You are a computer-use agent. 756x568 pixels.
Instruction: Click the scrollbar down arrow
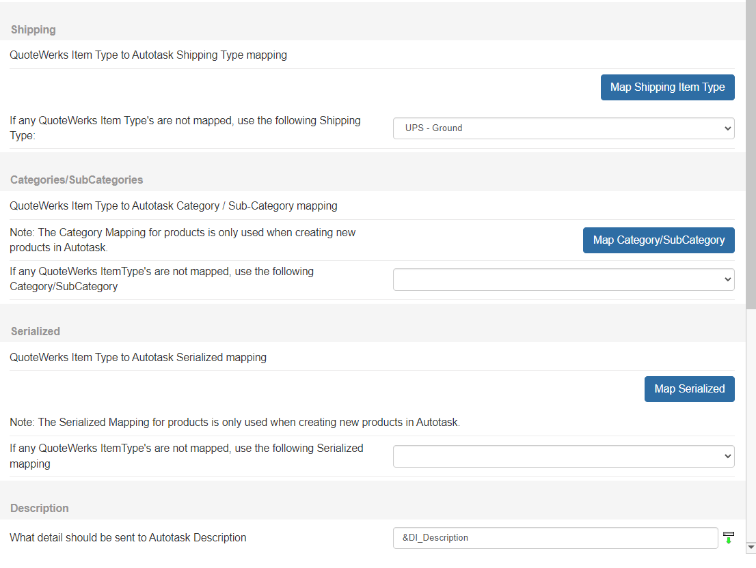coord(751,548)
